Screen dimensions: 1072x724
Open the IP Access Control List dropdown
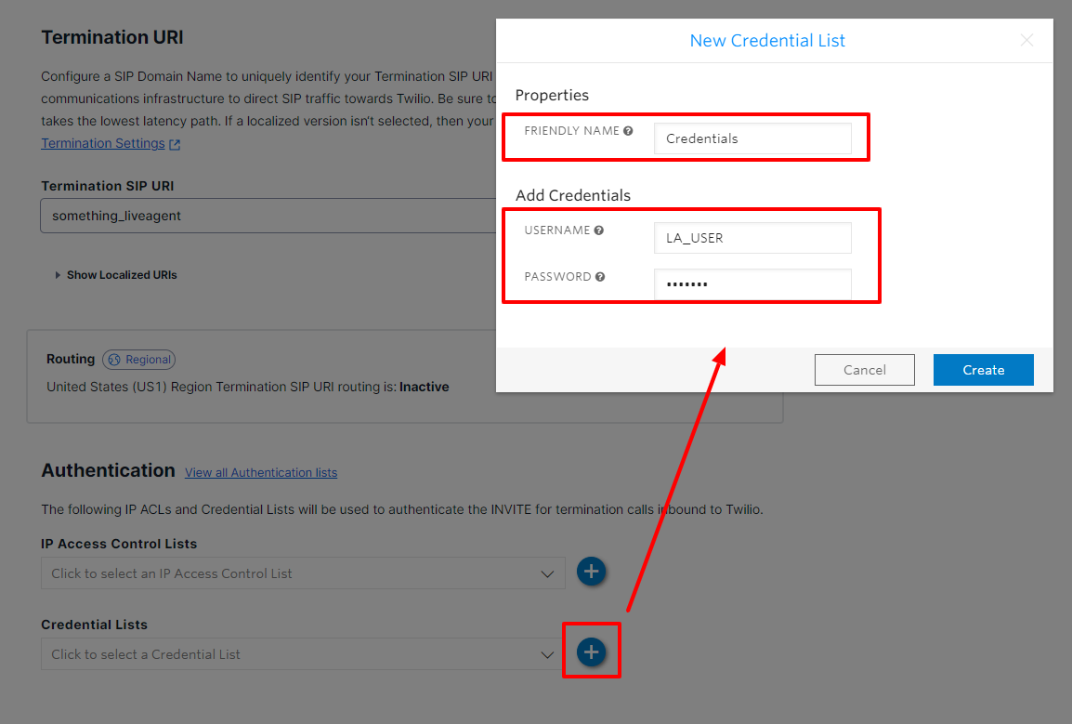pyautogui.click(x=303, y=573)
